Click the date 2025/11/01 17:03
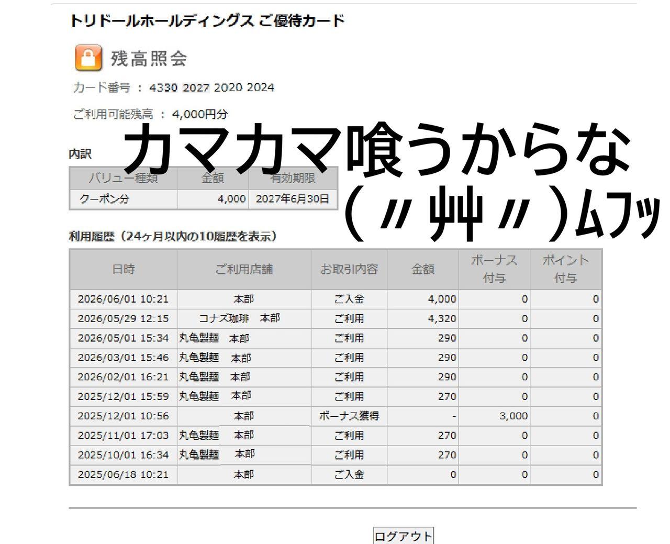 pos(124,435)
